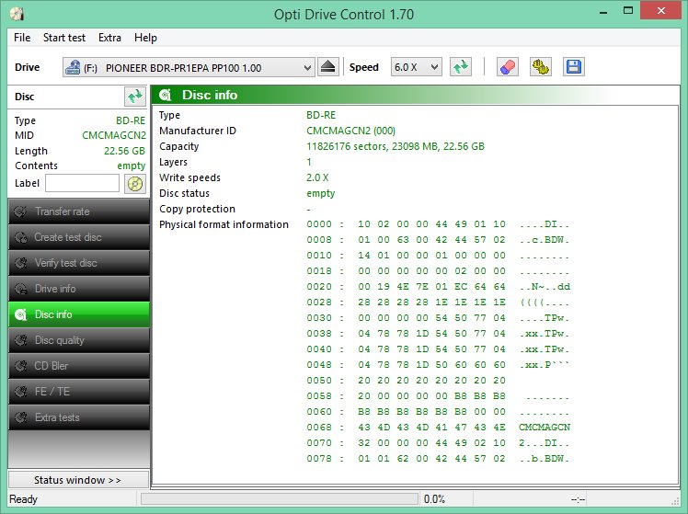The height and width of the screenshot is (514, 688).
Task: Open the Help menu
Action: (x=145, y=38)
